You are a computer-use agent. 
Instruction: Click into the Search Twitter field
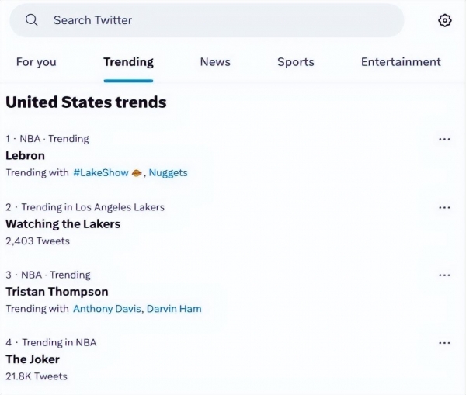coord(217,20)
